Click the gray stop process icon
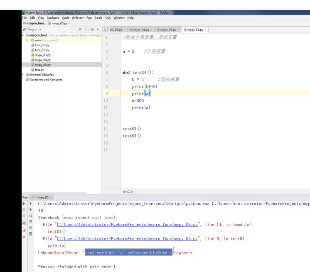 coord(24,210)
